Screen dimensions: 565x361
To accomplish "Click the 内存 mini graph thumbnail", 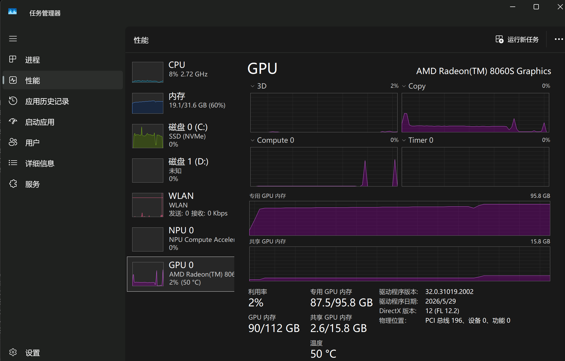I will pyautogui.click(x=148, y=103).
